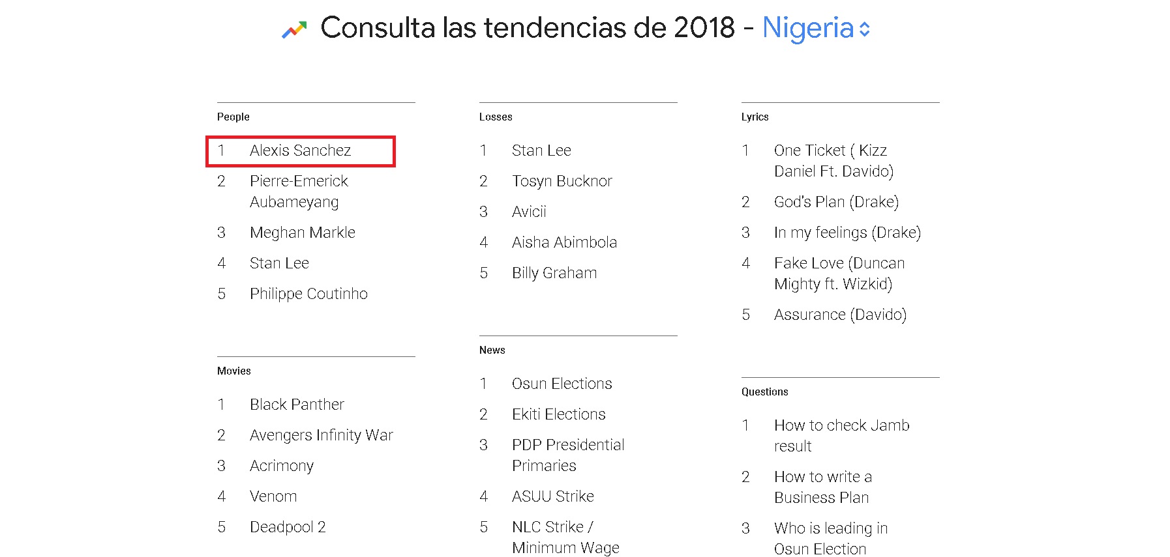Open Black Panther under Movies
Viewport: 1170px width, 557px height.
click(x=297, y=405)
